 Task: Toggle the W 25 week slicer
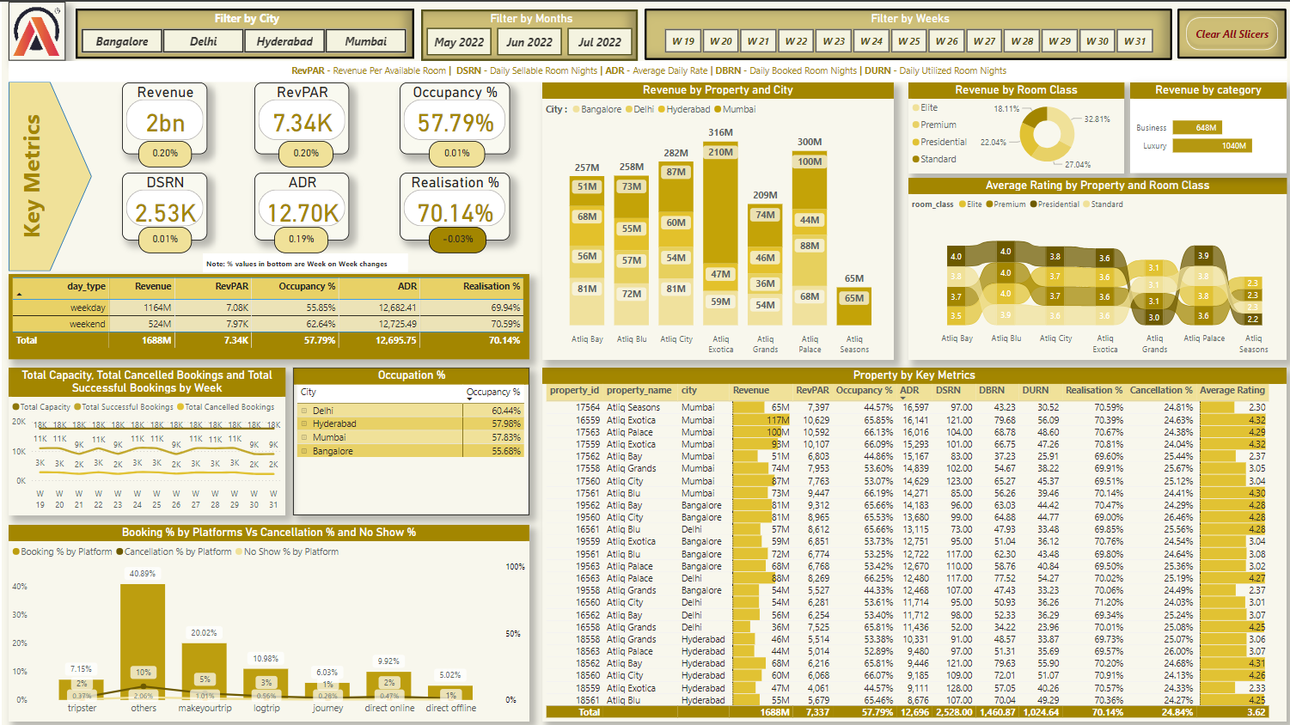pyautogui.click(x=908, y=41)
